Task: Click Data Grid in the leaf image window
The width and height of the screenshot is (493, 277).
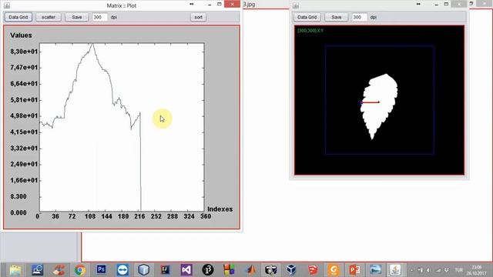Action: click(307, 17)
